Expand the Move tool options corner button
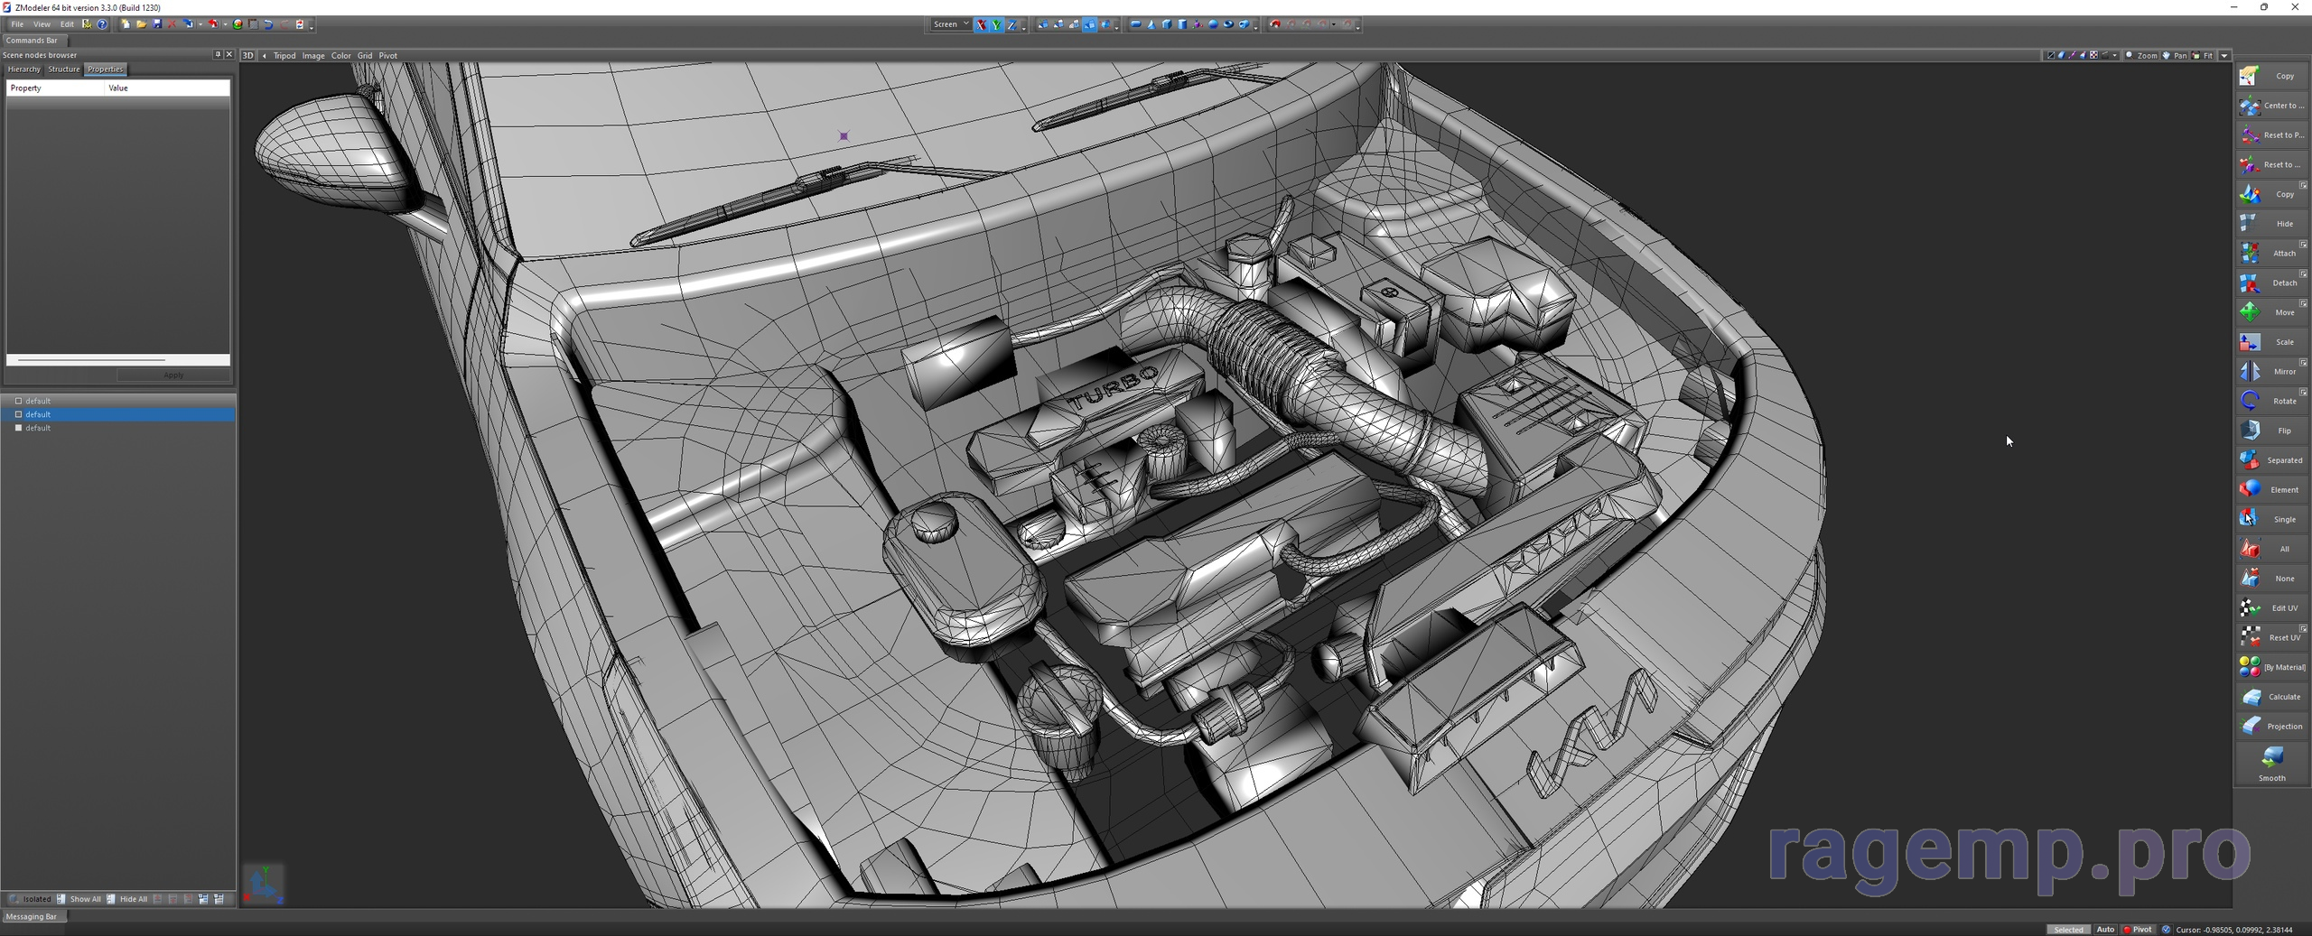Viewport: 2312px width, 936px height. [2303, 303]
